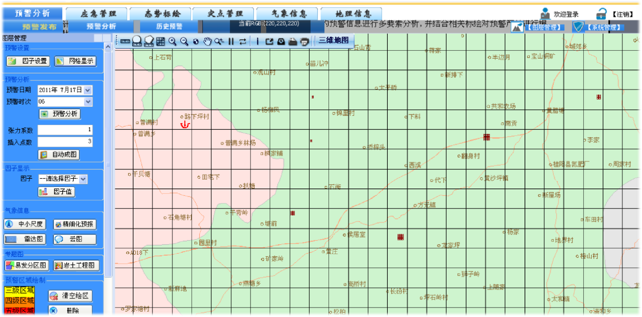Select the red 五级区域 color swatch
642x317 pixels.
(x=19, y=311)
